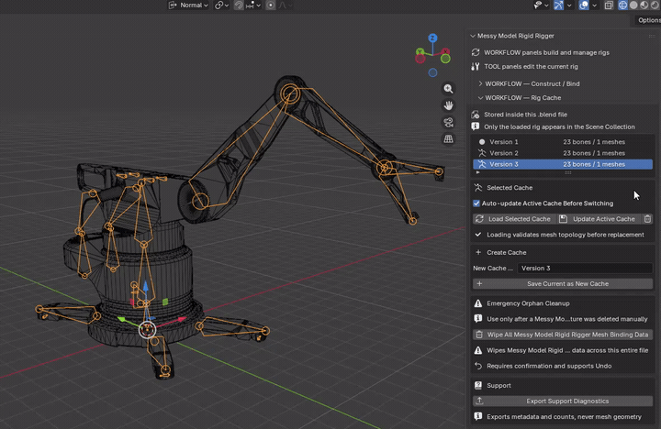Click Update Active Cache button
The height and width of the screenshot is (429, 661).
tap(599, 219)
